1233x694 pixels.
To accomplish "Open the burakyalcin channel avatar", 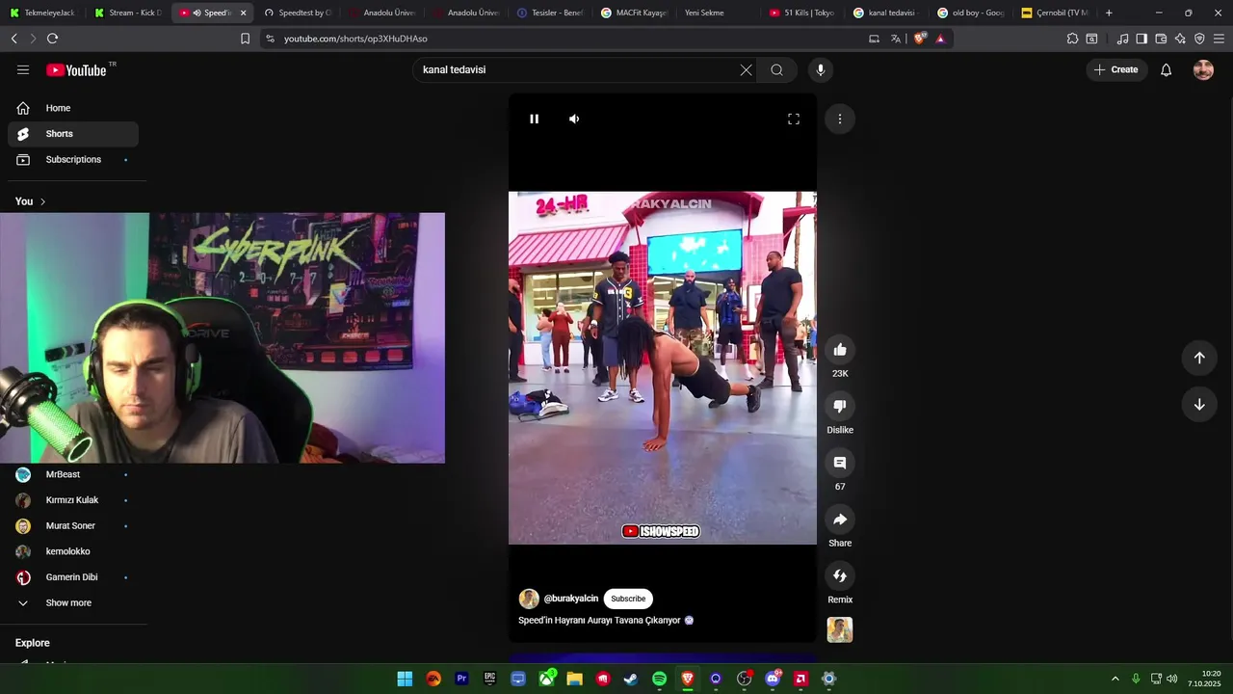I will [529, 599].
